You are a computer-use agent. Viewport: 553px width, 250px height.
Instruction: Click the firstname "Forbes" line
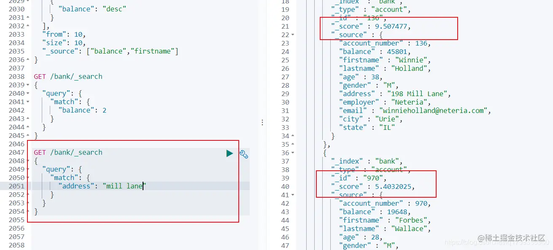coord(384,220)
